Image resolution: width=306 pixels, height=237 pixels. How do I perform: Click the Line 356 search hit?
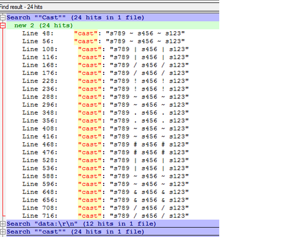106,120
